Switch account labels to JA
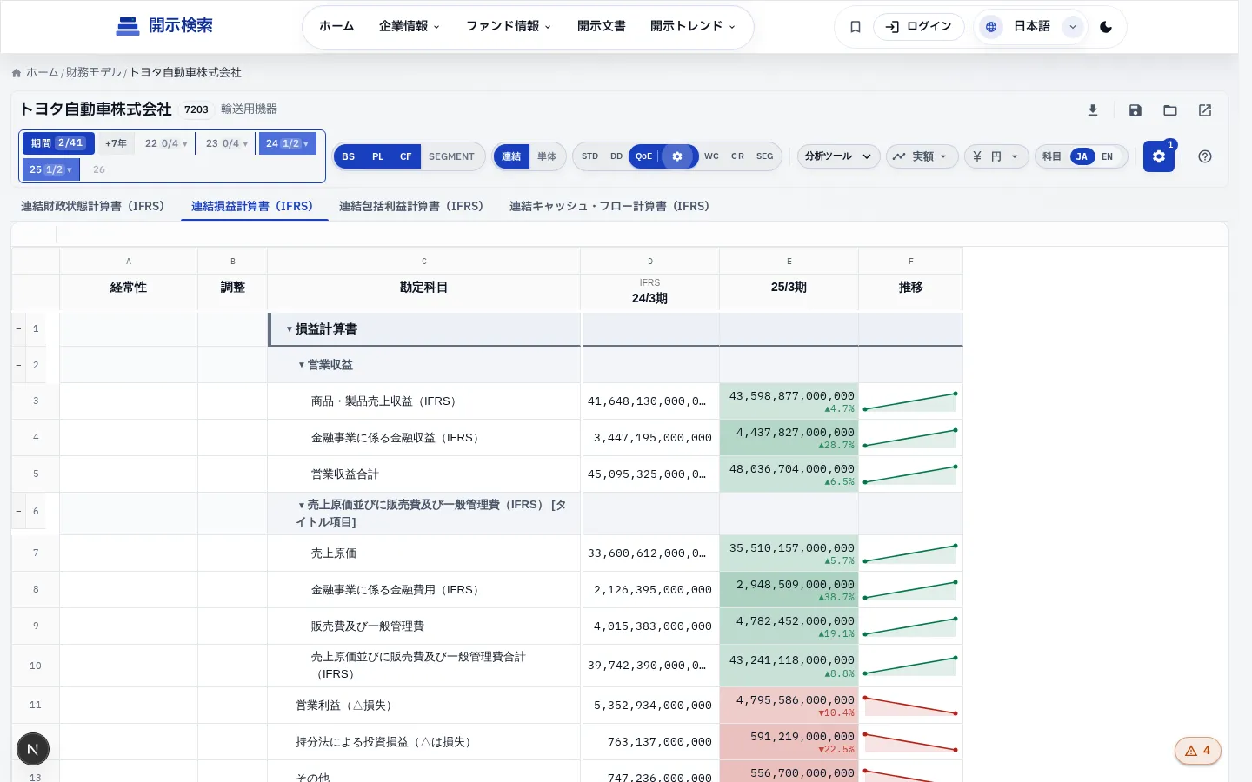 (1082, 156)
